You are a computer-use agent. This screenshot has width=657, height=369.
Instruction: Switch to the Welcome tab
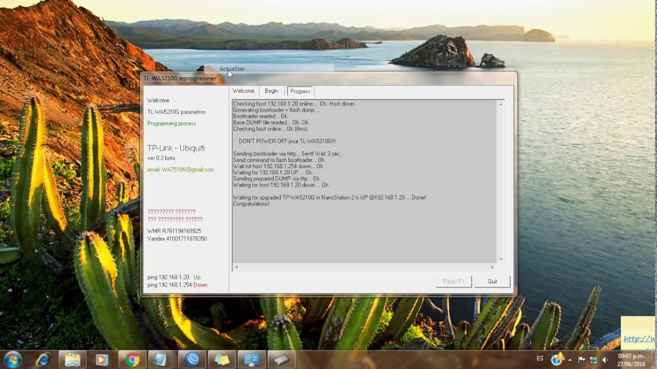pos(243,91)
